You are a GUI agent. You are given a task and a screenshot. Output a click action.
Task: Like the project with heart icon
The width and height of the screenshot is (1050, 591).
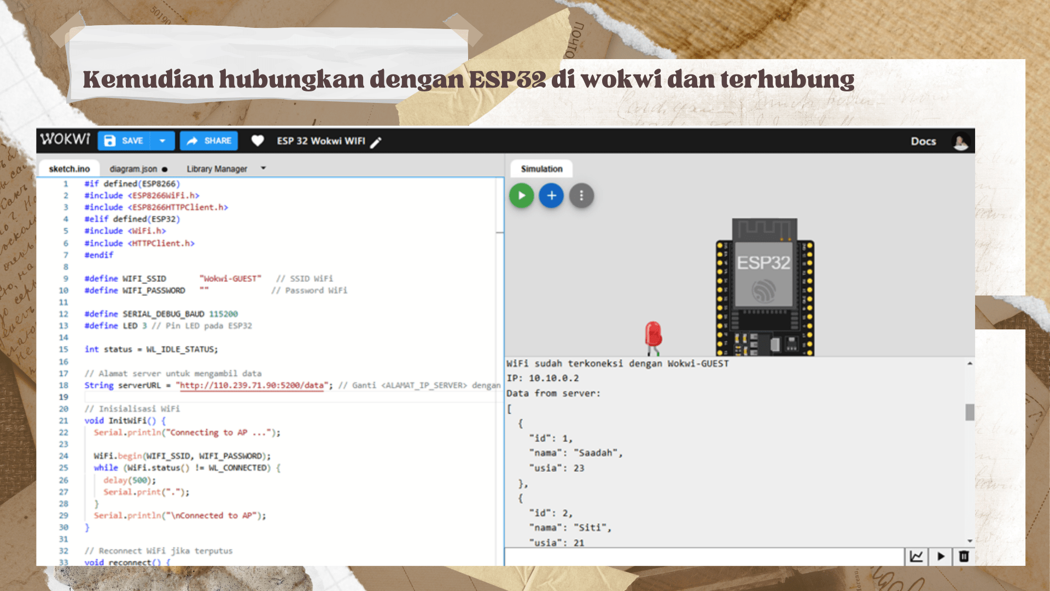pyautogui.click(x=258, y=141)
